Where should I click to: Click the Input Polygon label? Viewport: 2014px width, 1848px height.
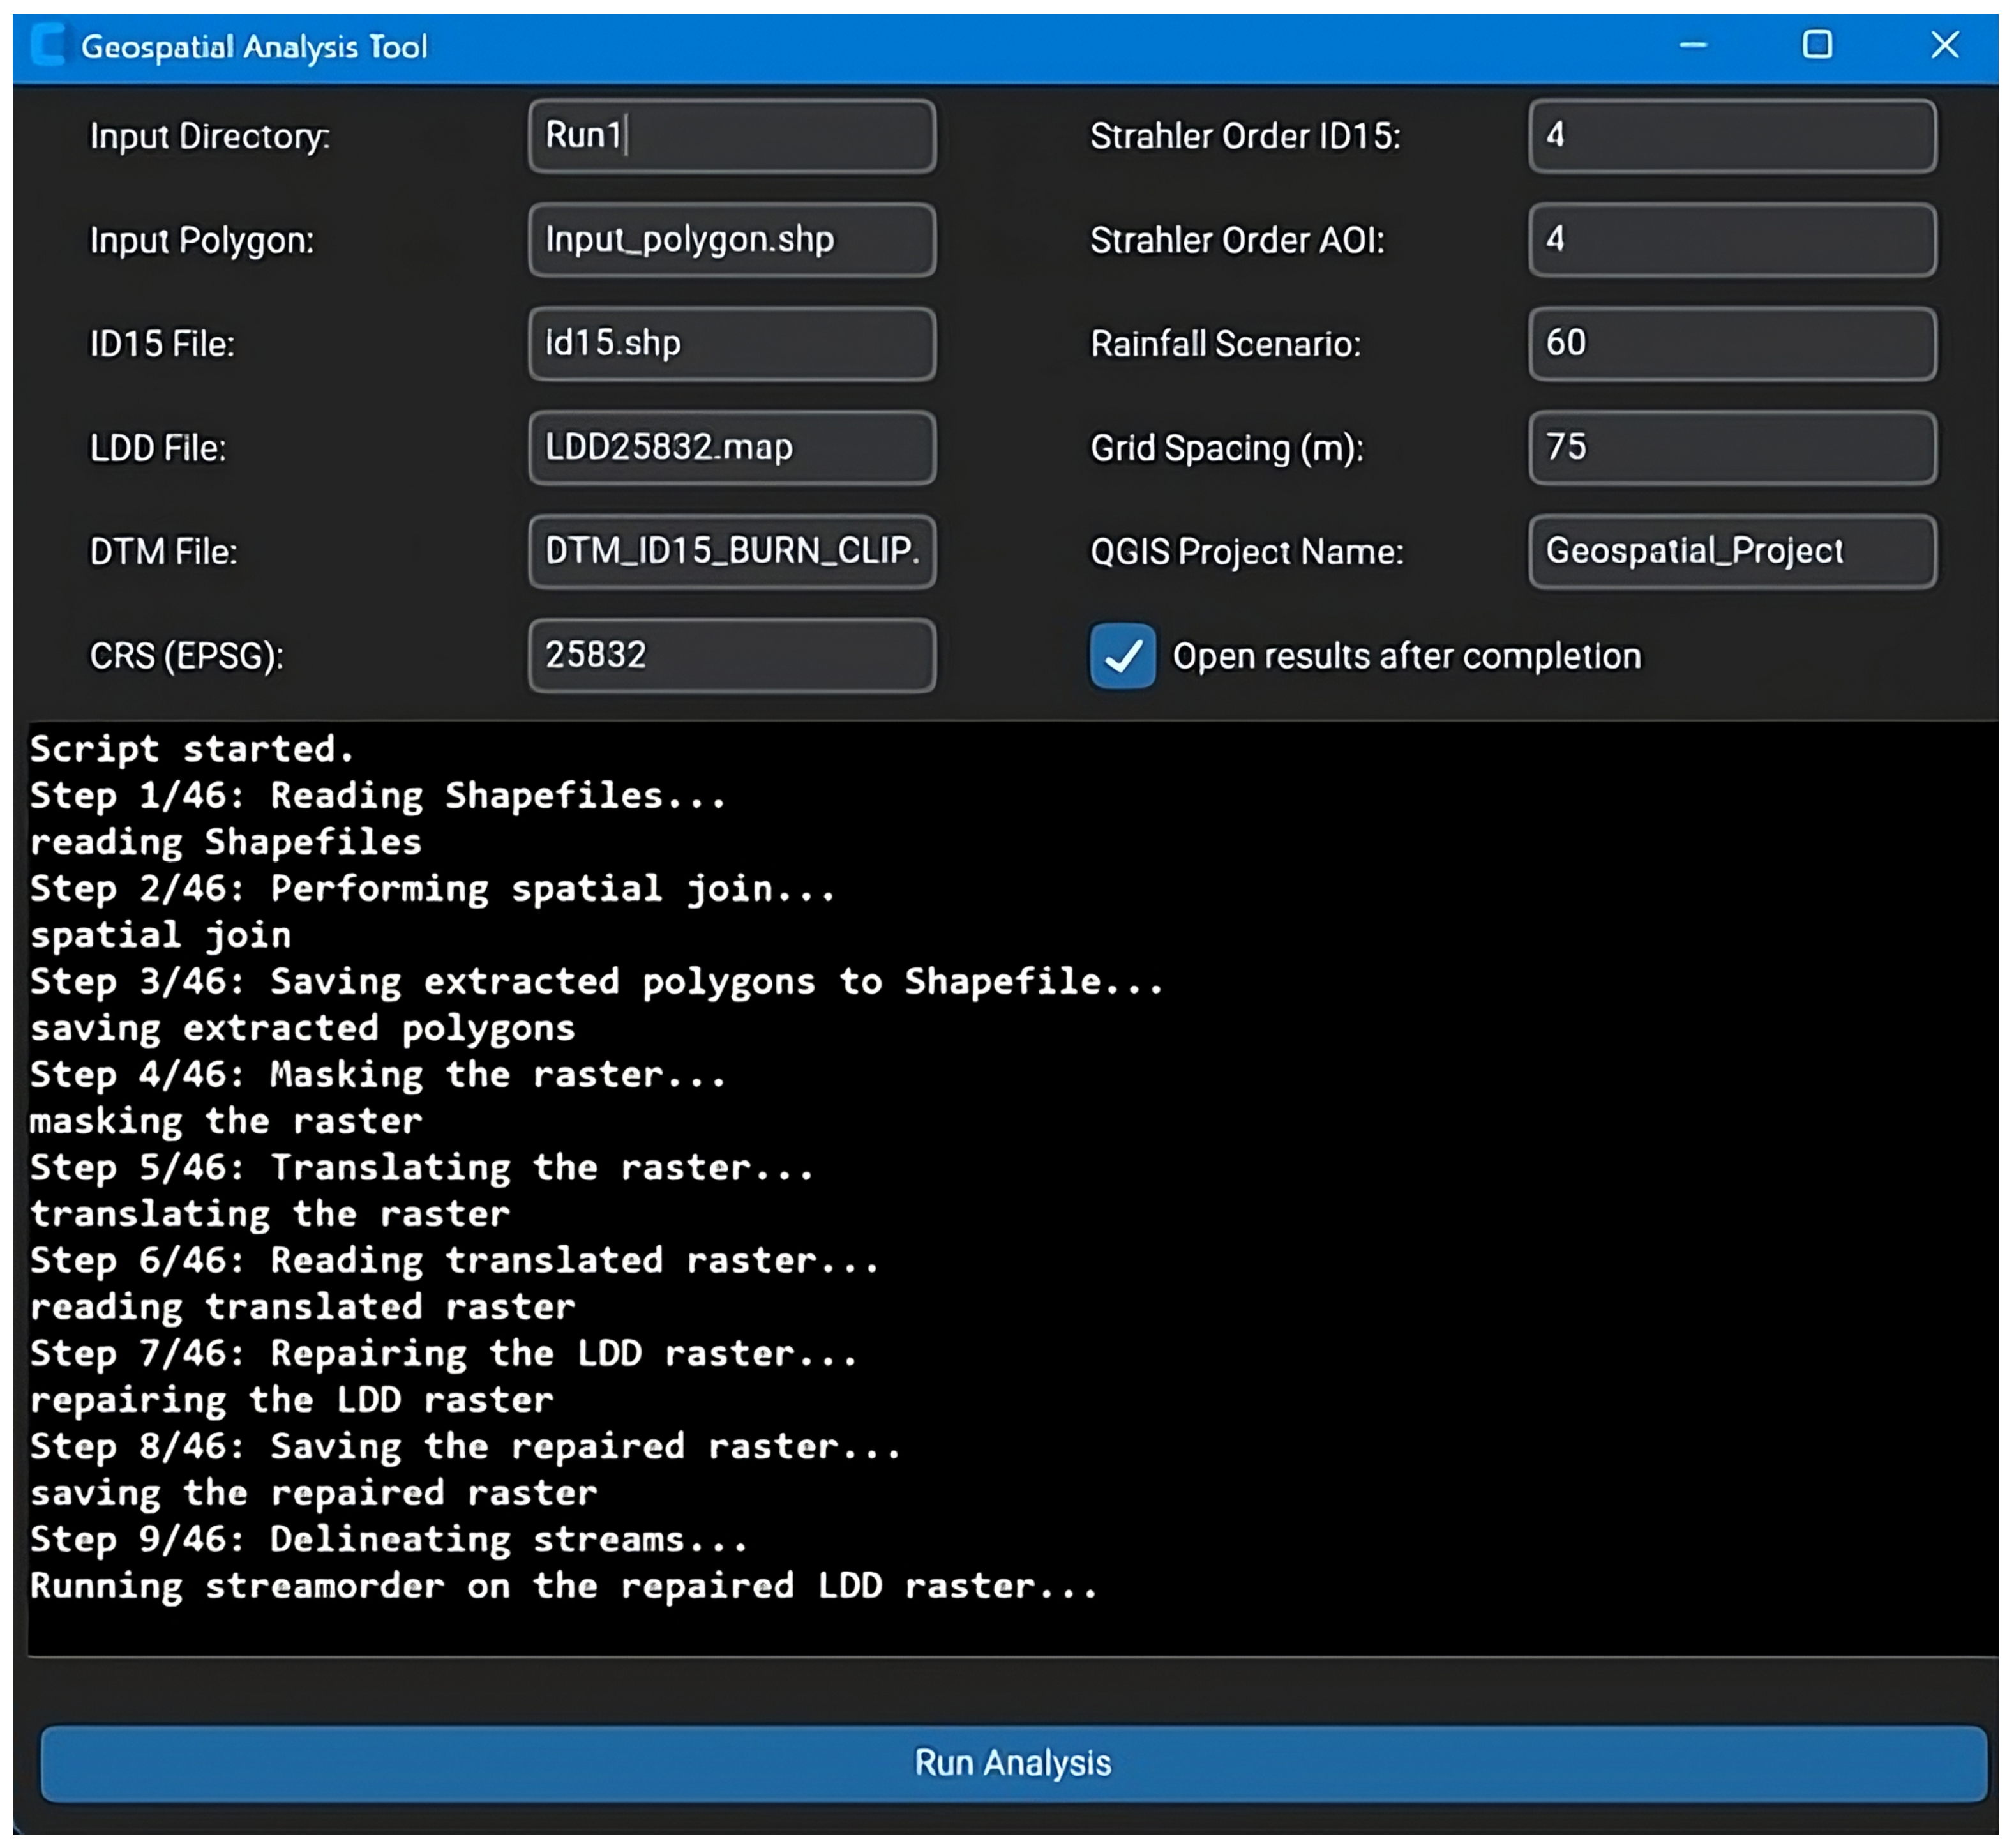[202, 241]
